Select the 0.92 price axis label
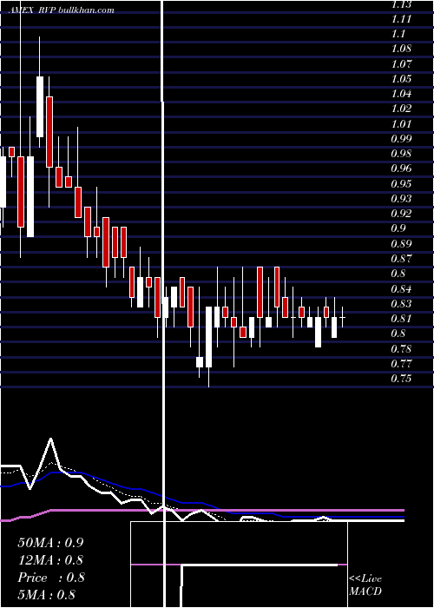Image resolution: width=434 pixels, height=608 pixels. (x=401, y=214)
